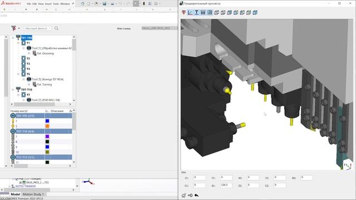Open the quick filter combo box

[x=37, y=28]
